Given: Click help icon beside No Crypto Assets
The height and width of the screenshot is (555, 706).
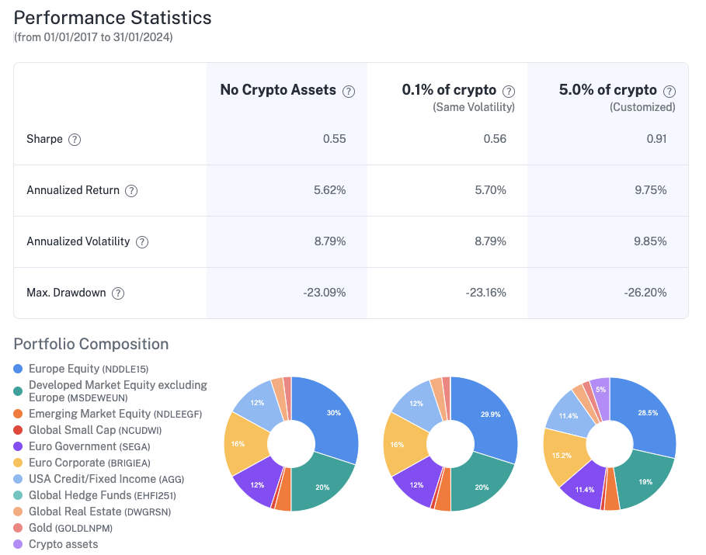Looking at the screenshot, I should tap(349, 91).
